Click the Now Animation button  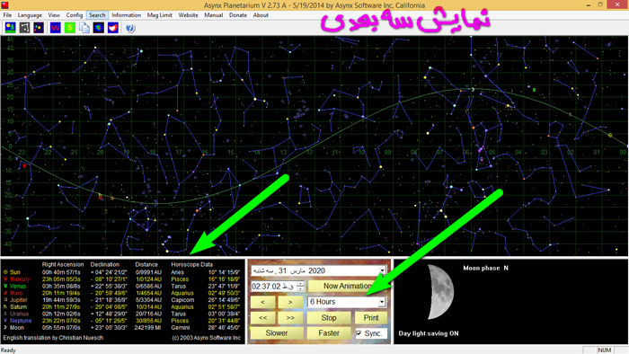[348, 286]
